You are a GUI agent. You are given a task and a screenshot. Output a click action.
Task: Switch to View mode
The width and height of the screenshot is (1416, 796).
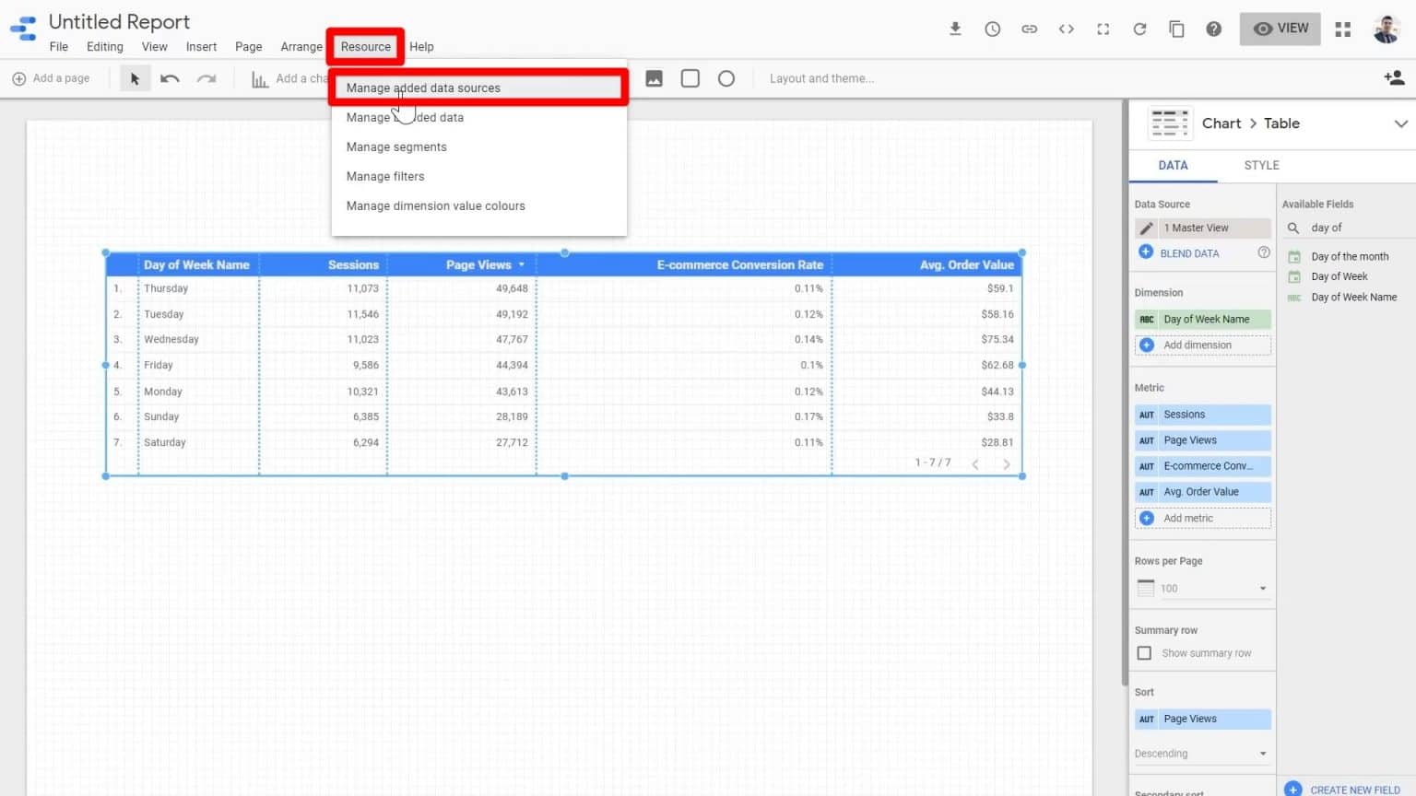tap(1280, 29)
